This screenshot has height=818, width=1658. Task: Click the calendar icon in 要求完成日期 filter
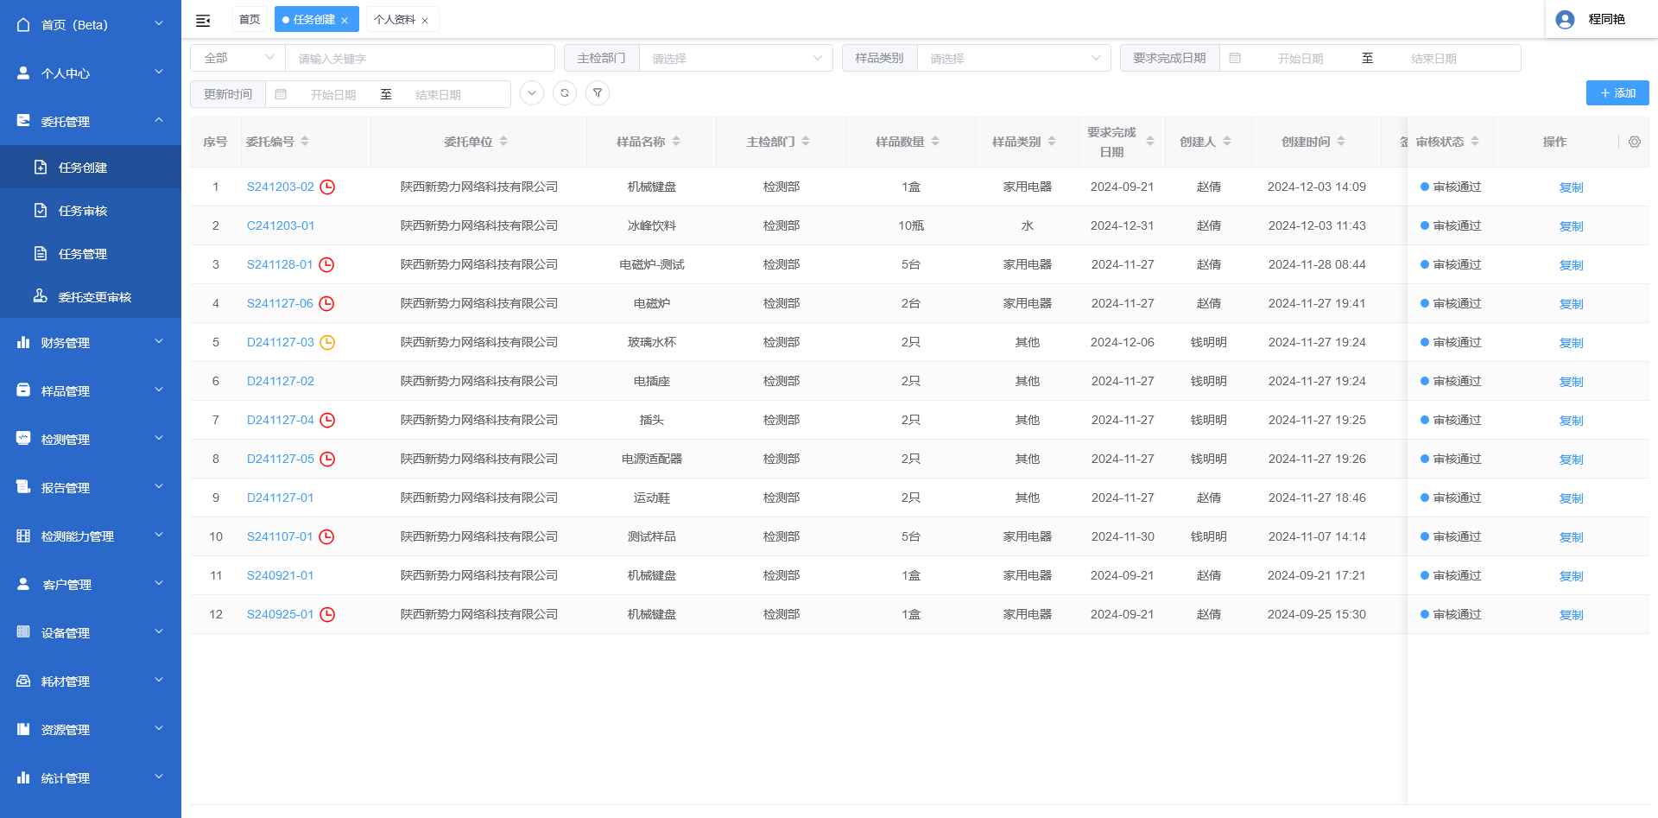pos(1235,58)
